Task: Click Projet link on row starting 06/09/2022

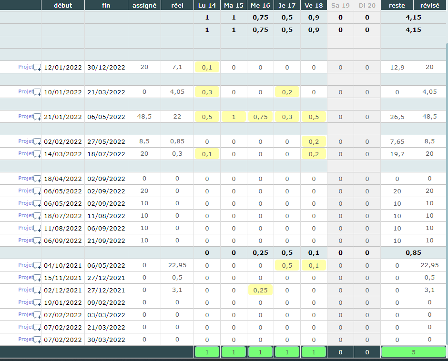Action: (25, 240)
